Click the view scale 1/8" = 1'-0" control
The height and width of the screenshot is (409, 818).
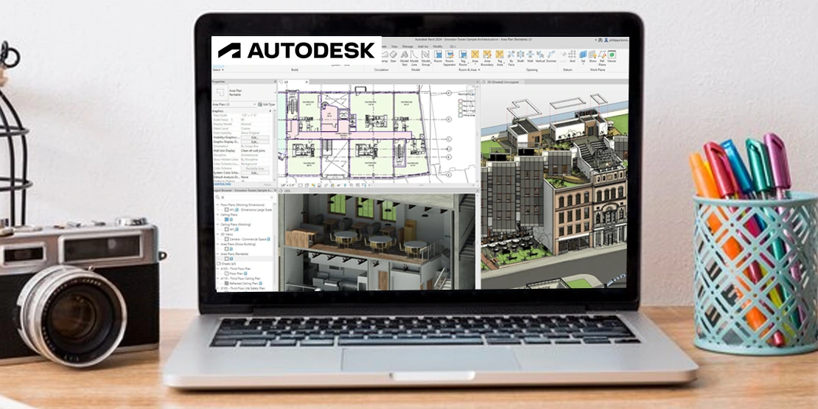tap(288, 185)
